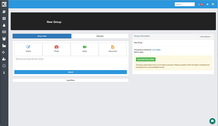This screenshot has height=126, width=218.
Task: Open the book icon in sidebar
Action: tap(4, 12)
